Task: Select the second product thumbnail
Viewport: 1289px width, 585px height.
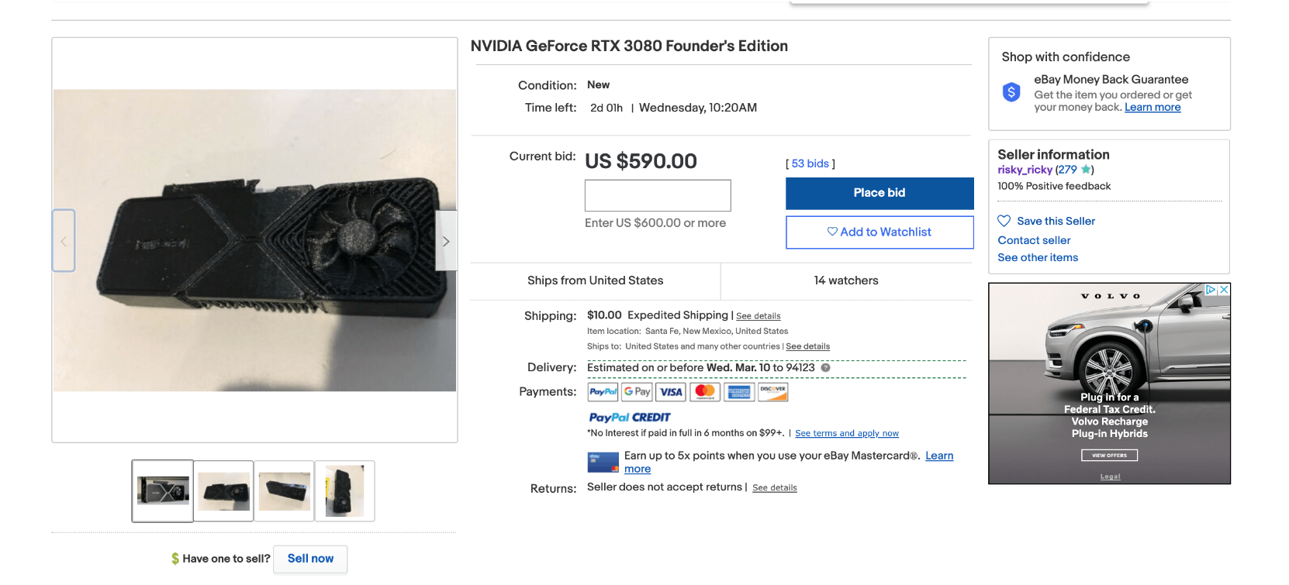Action: 223,491
